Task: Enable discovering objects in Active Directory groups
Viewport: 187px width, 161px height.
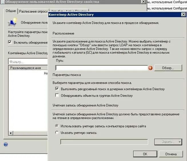Action: [x=57, y=95]
